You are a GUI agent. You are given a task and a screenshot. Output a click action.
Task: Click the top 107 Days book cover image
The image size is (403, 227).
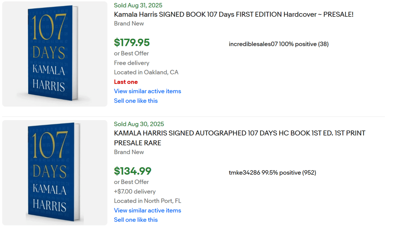coord(54,53)
